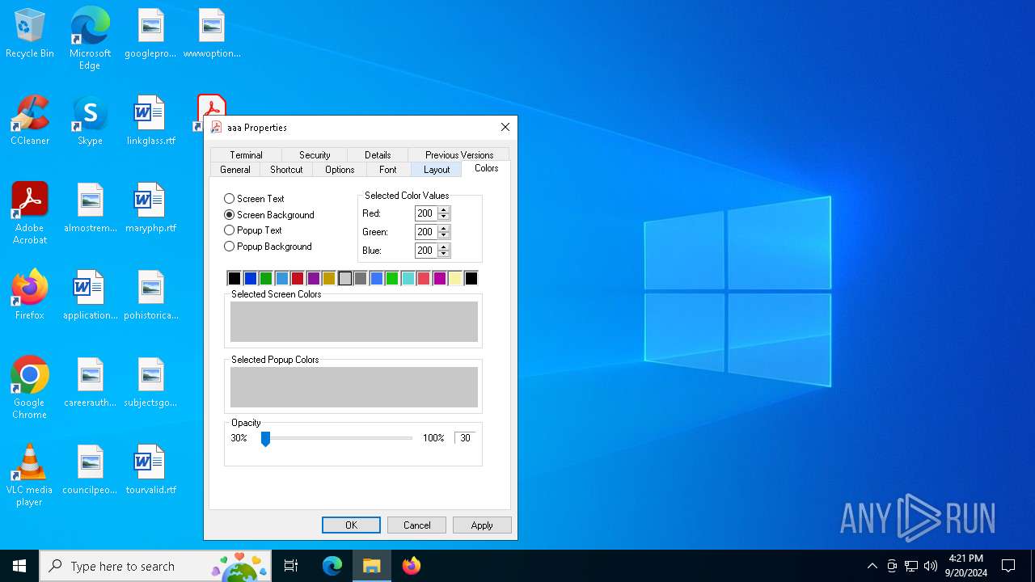This screenshot has height=582, width=1035.
Task: Increase the Blue value with up arrow
Action: coord(443,247)
